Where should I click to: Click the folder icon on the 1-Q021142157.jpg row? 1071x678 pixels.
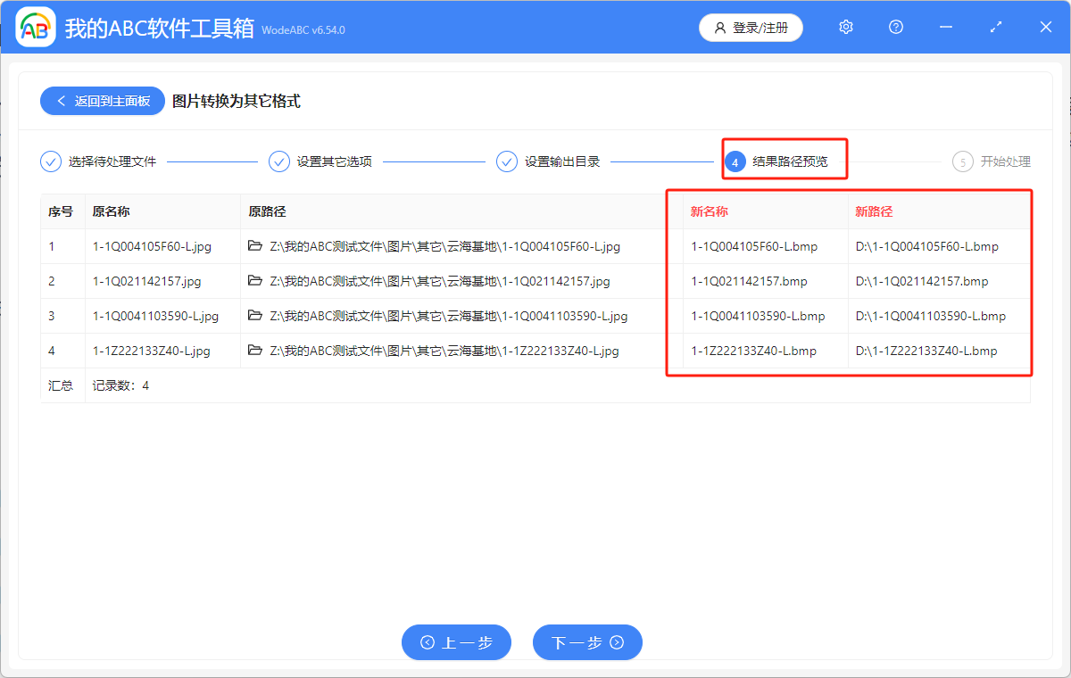pos(254,281)
